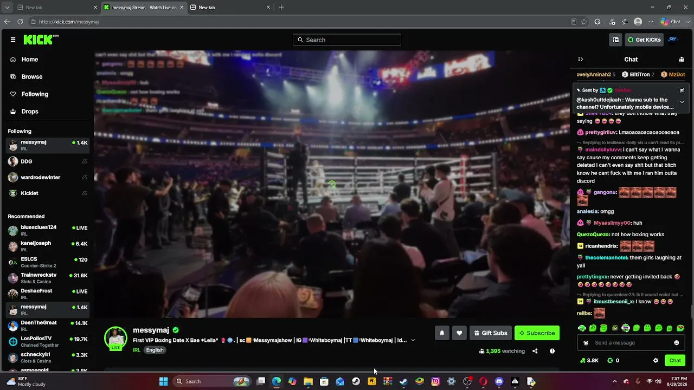Open recommended channel LosPollosTV
Viewport: 694px width, 390px height.
click(x=48, y=341)
